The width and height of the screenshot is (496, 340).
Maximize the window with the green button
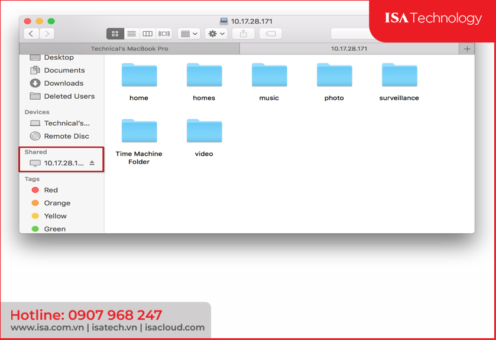coord(51,21)
